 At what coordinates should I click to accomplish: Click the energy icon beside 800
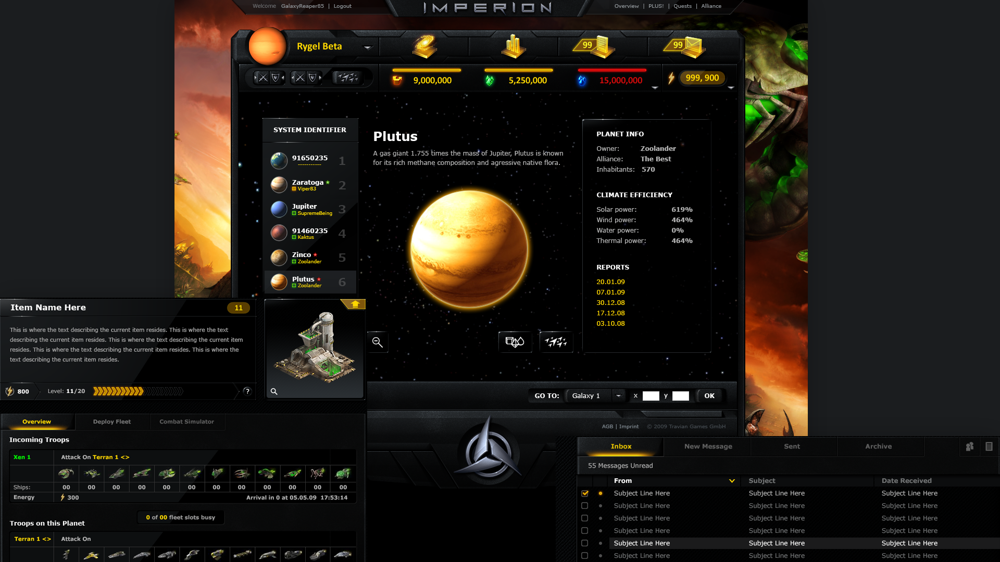9,391
